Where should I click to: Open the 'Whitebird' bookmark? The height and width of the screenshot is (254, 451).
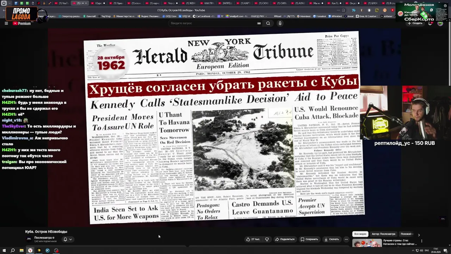(335, 16)
